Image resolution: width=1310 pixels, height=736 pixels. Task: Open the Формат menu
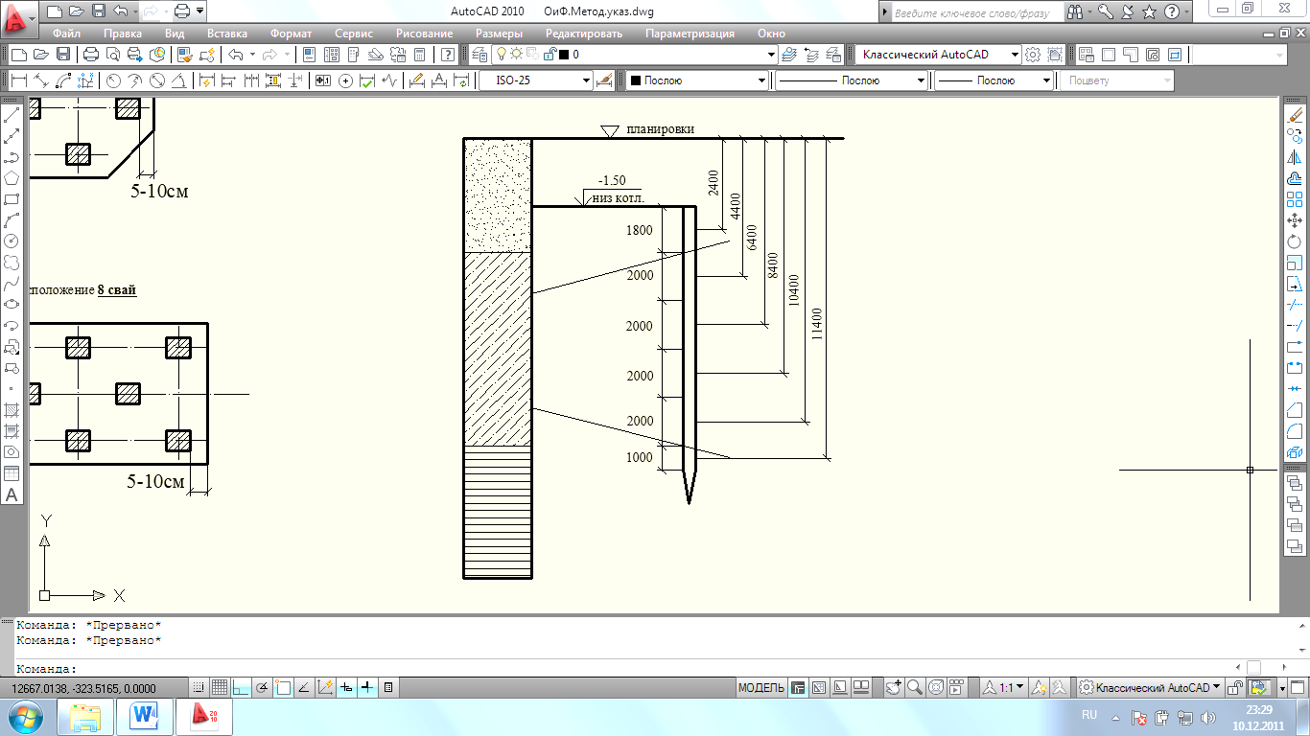point(292,33)
